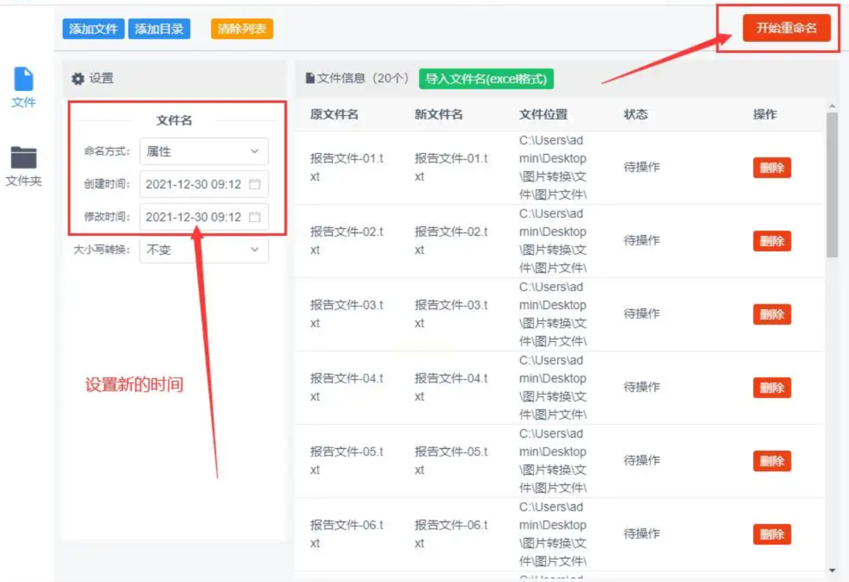849x582 pixels.
Task: Expand the 大小写转换 dropdown showing 不变
Action: pos(204,250)
